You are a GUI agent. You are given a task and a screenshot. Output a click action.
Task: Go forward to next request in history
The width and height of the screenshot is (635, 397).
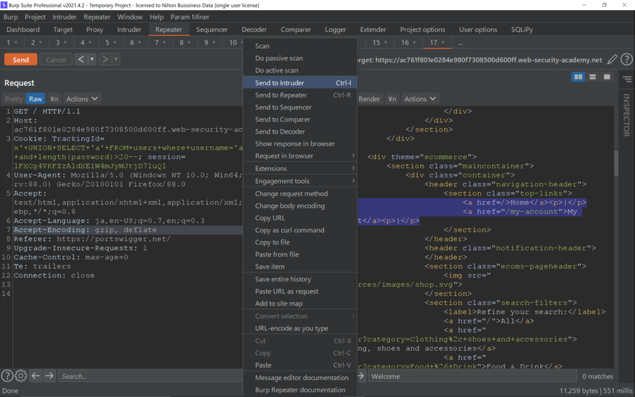click(105, 59)
